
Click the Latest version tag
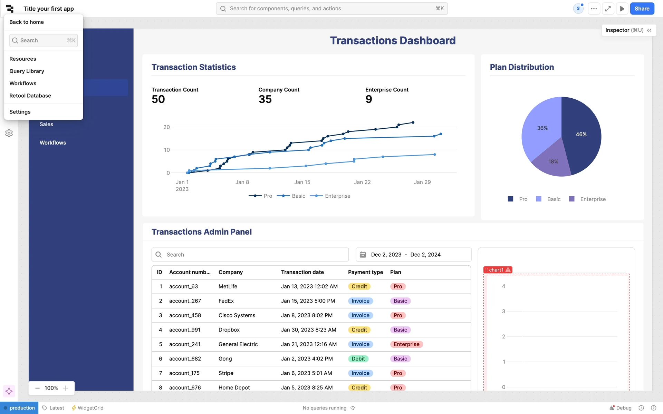tap(53, 408)
